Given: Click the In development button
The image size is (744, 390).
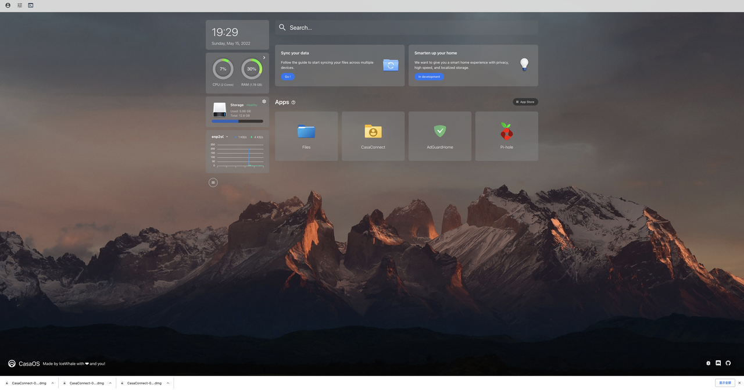Looking at the screenshot, I should (429, 77).
